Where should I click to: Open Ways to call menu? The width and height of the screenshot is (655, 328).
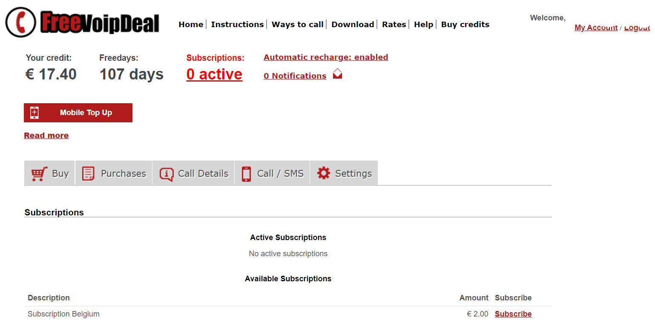click(x=297, y=25)
